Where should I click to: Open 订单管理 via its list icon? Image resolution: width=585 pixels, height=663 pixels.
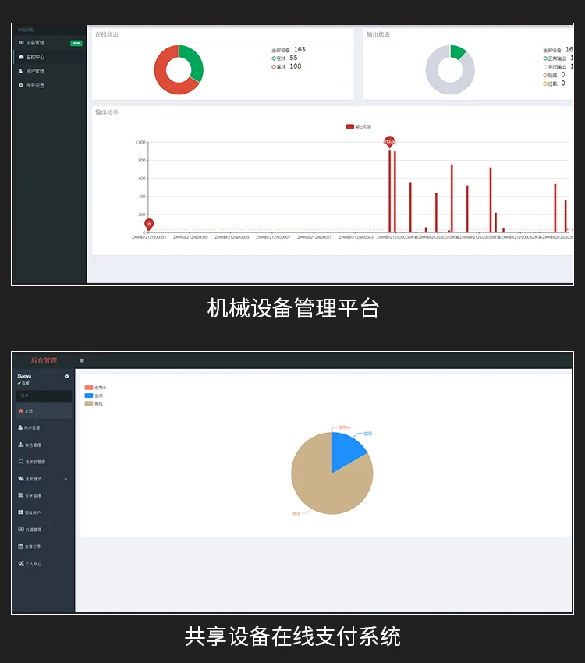21,495
